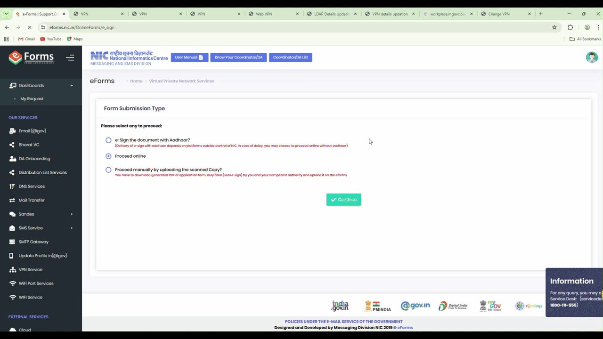This screenshot has height=339, width=603.
Task: Click the user profile avatar
Action: click(592, 57)
